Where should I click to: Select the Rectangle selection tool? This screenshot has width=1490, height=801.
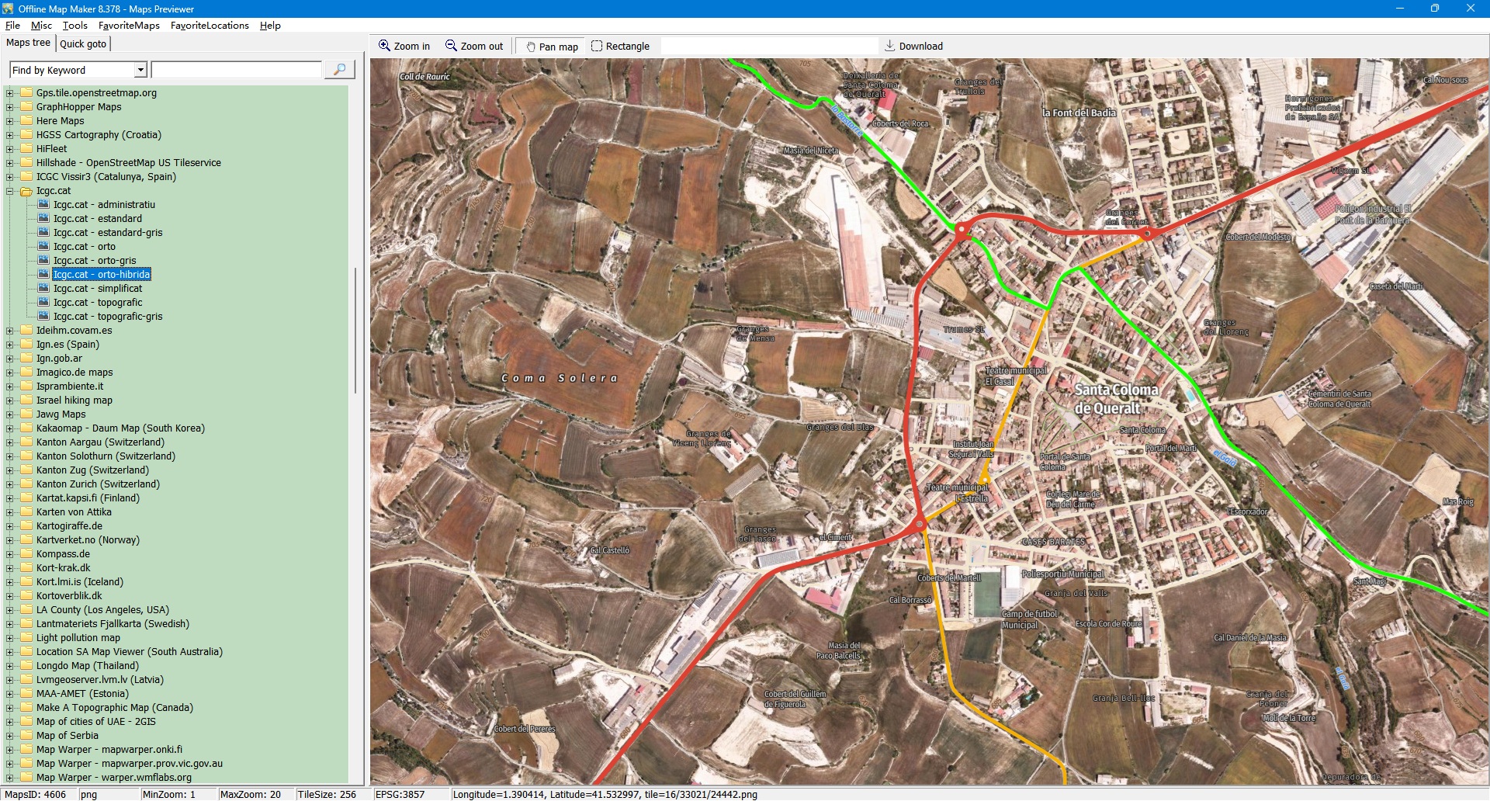pos(597,46)
